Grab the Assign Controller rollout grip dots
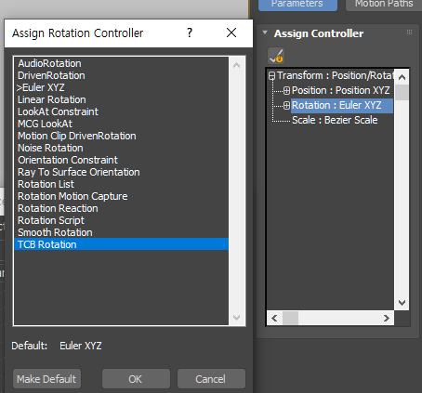 click(x=409, y=32)
